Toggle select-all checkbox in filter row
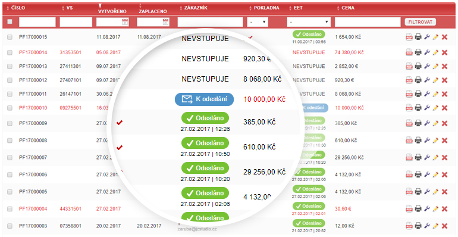Viewport: 458px width, 237px height. point(10,21)
